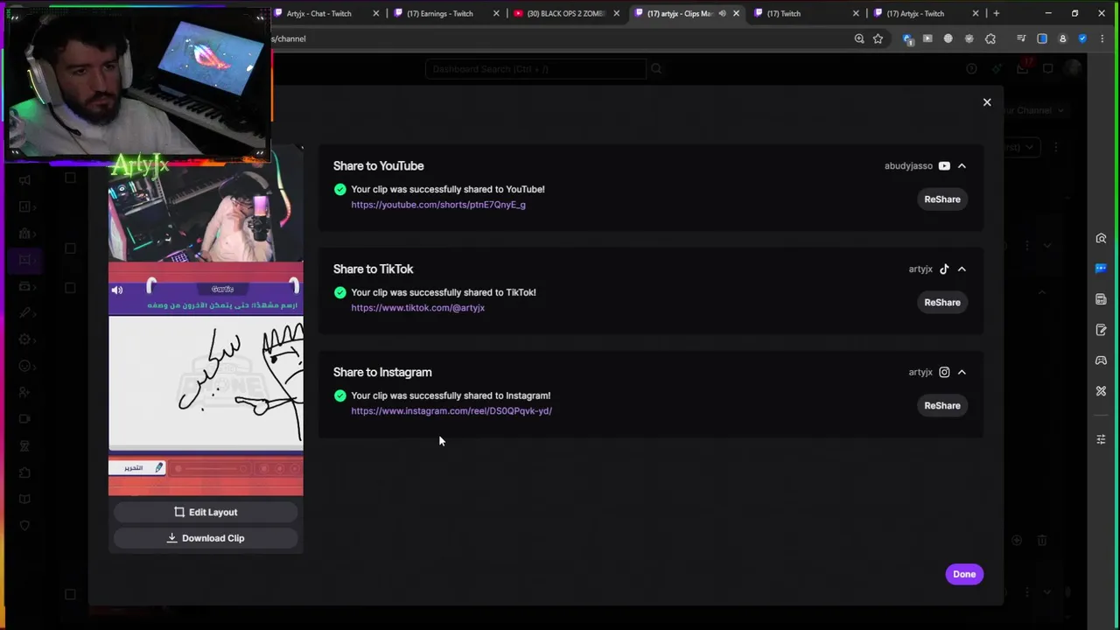Collapse the Share to YouTube section
1120x630 pixels.
click(x=962, y=166)
